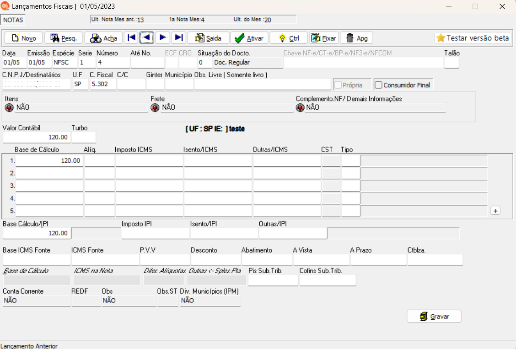The width and height of the screenshot is (516, 349).
Task: Click the Valor Contábil field
Action: tap(36, 137)
